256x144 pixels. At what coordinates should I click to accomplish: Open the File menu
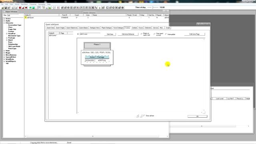(2, 4)
